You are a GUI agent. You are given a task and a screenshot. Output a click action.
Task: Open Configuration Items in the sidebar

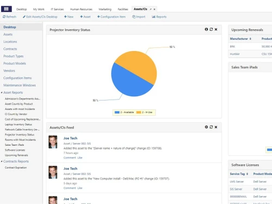(17, 78)
